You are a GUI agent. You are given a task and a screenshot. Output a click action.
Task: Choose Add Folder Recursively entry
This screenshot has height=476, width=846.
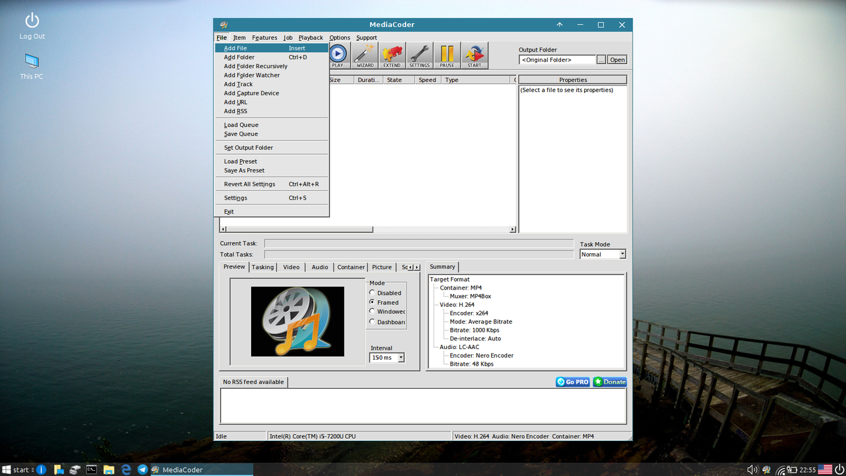click(x=272, y=66)
